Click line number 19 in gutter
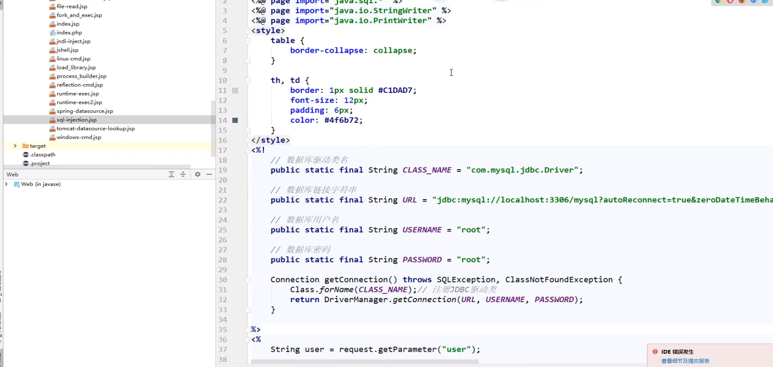The width and height of the screenshot is (773, 367). [223, 170]
